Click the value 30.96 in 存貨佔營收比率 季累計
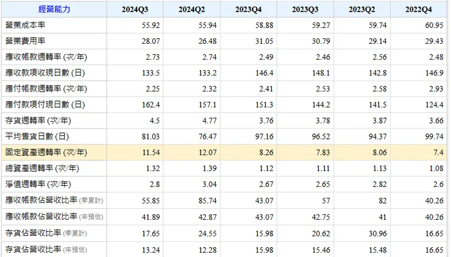 point(378,233)
